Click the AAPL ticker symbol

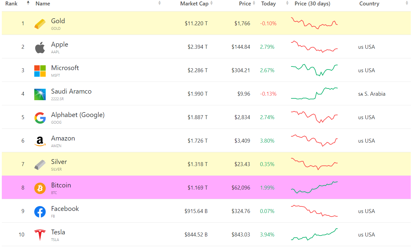point(55,52)
